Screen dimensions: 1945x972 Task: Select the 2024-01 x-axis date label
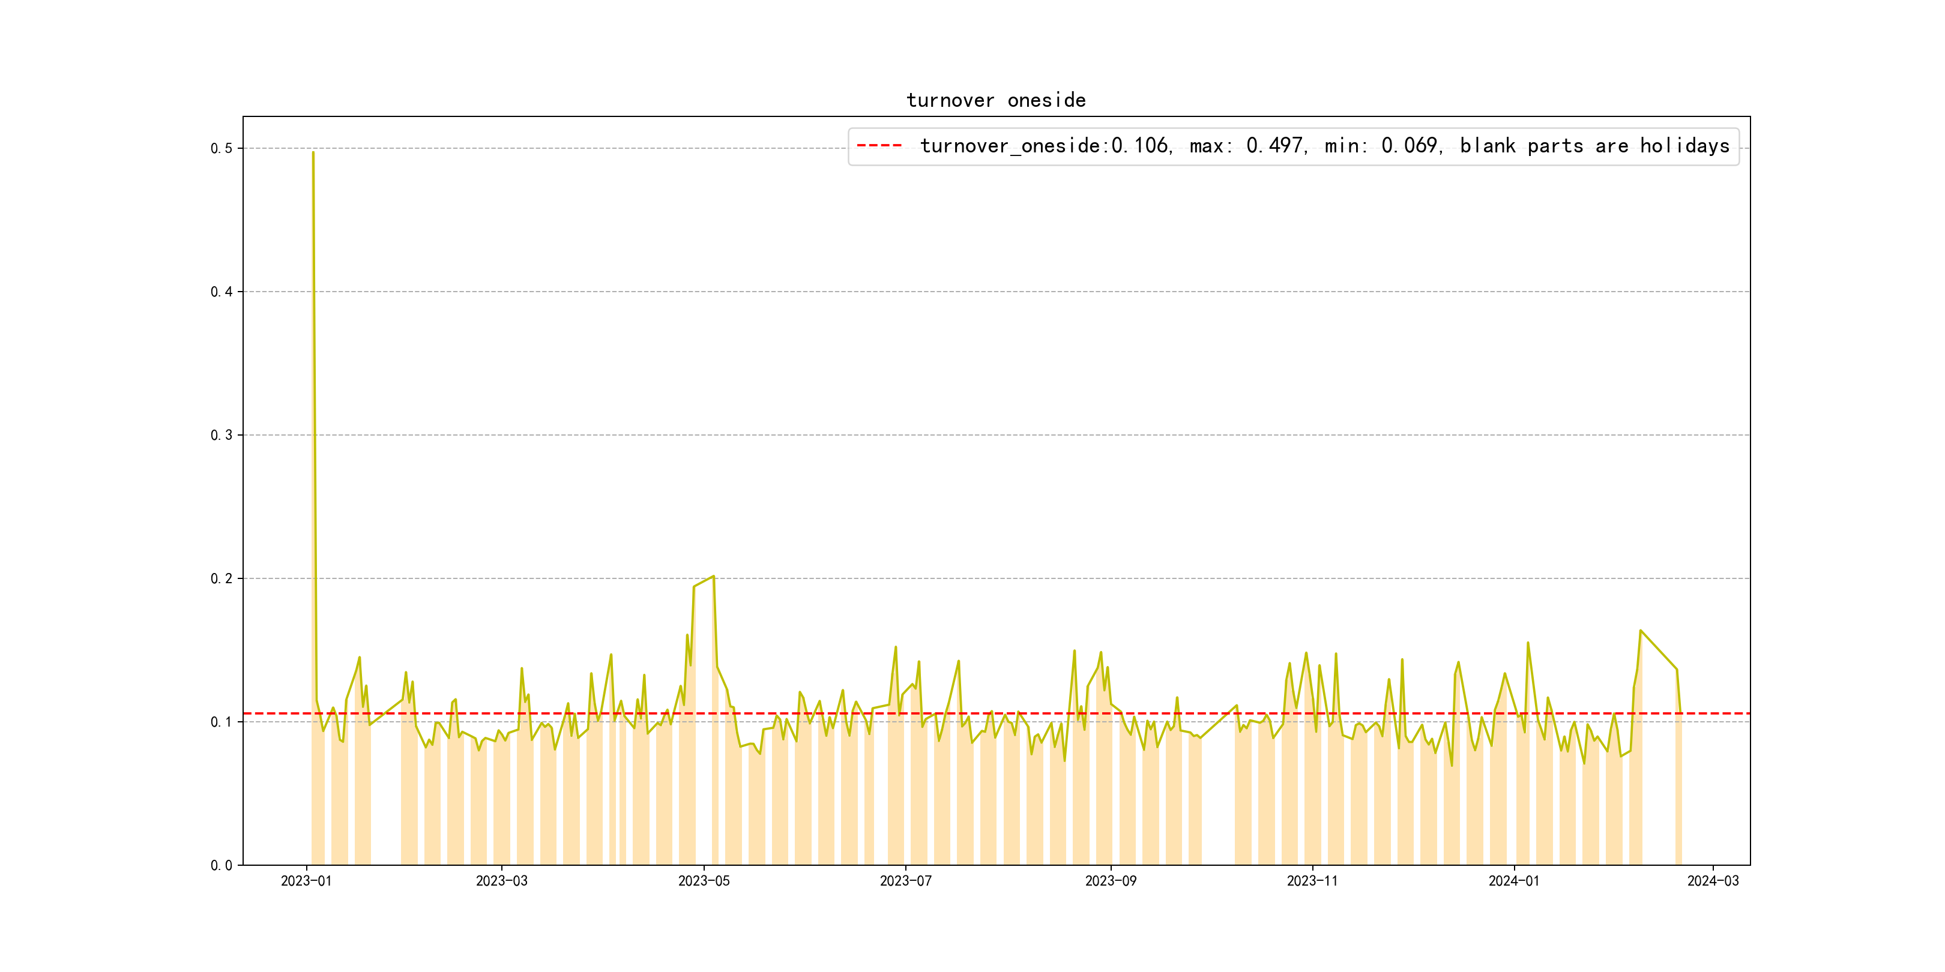click(1513, 881)
